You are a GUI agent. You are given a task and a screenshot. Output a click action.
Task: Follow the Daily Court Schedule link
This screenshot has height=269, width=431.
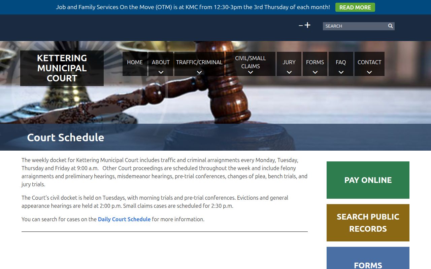click(124, 219)
